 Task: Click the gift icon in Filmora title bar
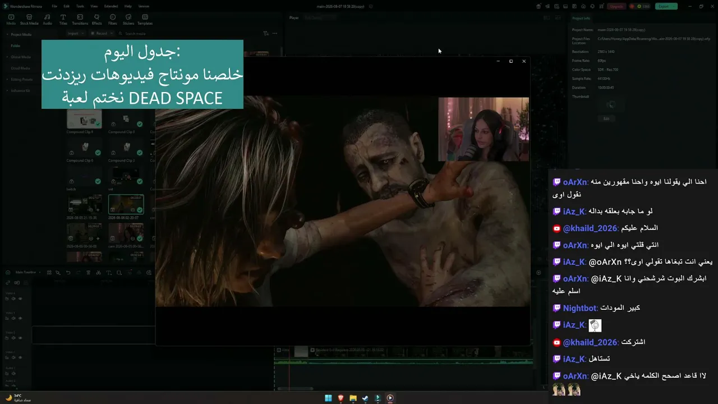[x=538, y=7]
